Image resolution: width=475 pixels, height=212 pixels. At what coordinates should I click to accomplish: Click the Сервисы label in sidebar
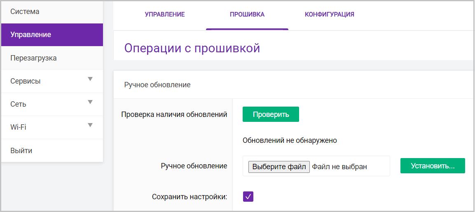pos(26,81)
